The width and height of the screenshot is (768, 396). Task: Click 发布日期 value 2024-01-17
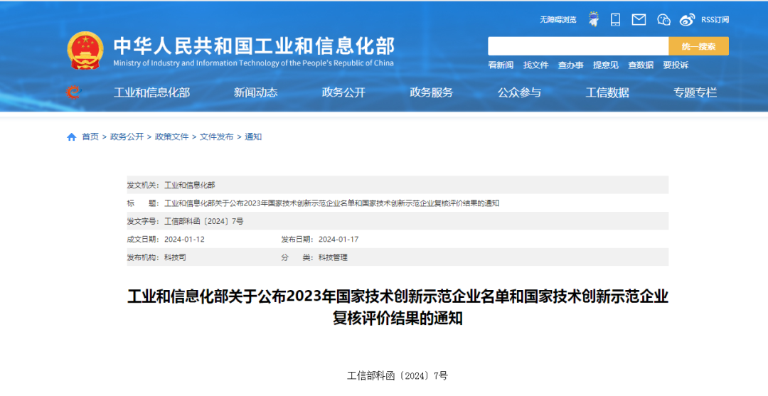[338, 240]
